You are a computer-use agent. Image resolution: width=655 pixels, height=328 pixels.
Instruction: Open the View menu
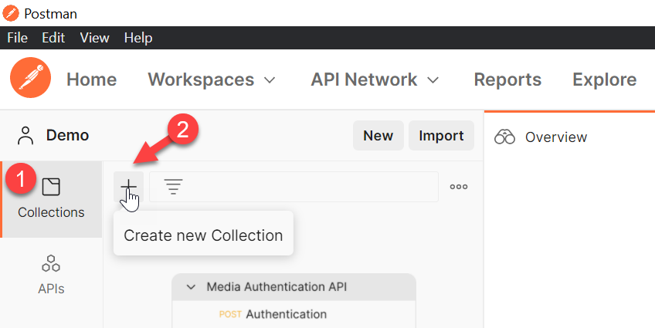[94, 38]
